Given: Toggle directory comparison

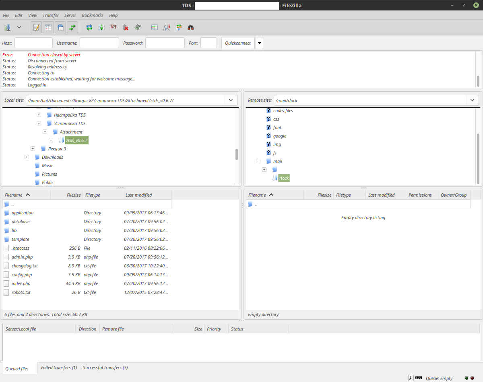Looking at the screenshot, I should pyautogui.click(x=167, y=27).
